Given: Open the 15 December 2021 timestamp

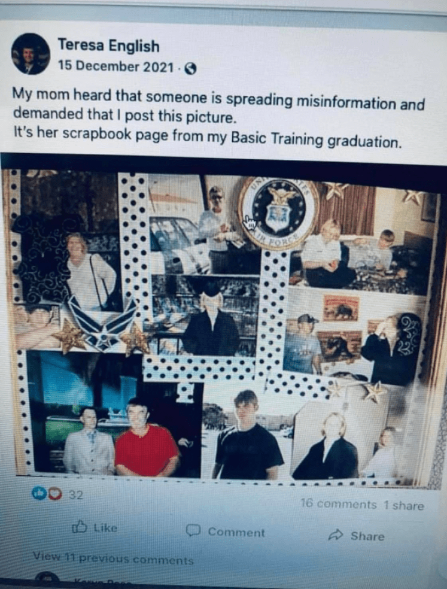Looking at the screenshot, I should pyautogui.click(x=115, y=66).
